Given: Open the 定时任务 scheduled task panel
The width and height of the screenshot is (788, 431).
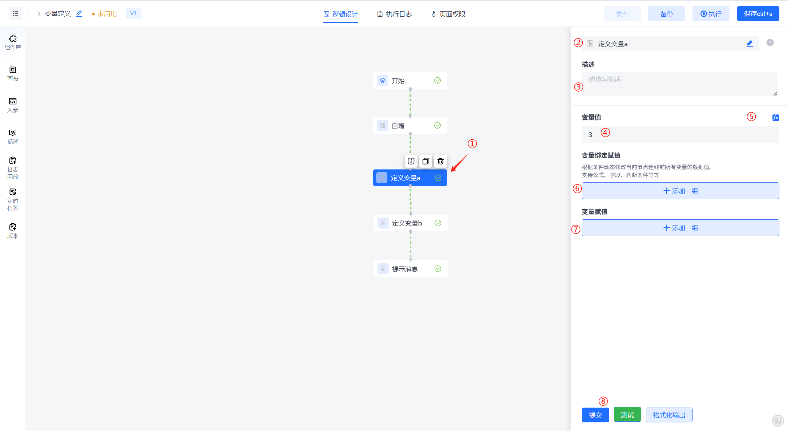Looking at the screenshot, I should (x=13, y=199).
